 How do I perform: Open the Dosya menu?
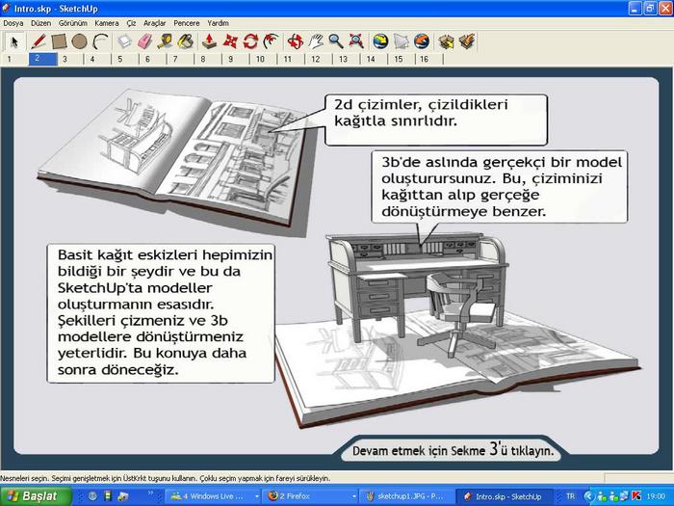click(13, 22)
